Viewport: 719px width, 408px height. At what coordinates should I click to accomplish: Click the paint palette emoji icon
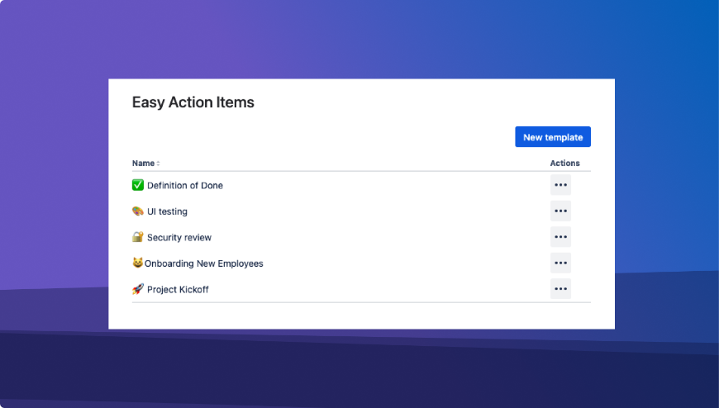tap(138, 211)
